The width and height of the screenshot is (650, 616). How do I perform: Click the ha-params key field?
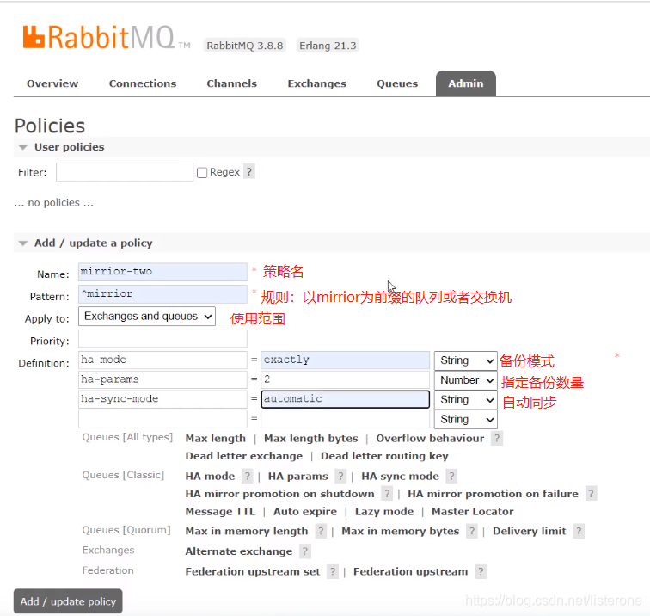click(162, 379)
